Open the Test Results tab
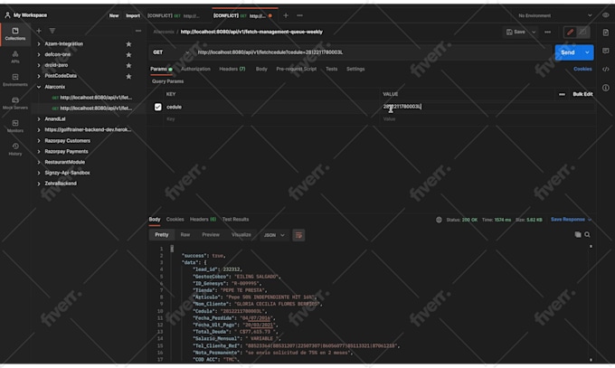Viewport: 615px width, 368px height. (235, 220)
